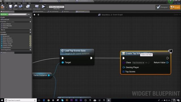This screenshot has height=102, width=181.
Task: Open the Play options dropdown arrow
Action: [48, 7]
